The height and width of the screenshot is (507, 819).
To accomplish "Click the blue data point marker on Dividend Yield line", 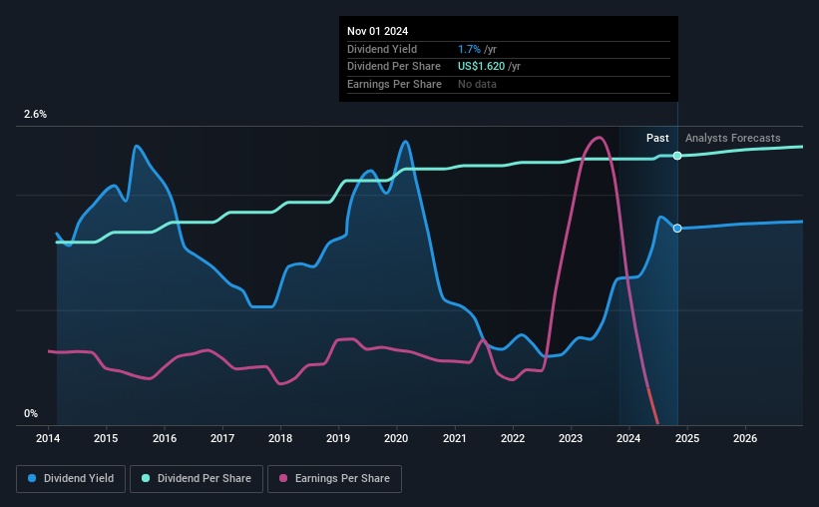I will pyautogui.click(x=677, y=229).
